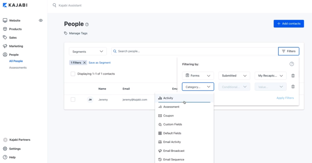Select Email Activity from category list
Image resolution: width=312 pixels, height=163 pixels.
coord(184,142)
